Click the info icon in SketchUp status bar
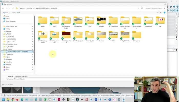The image size is (179, 102). click(x=5, y=95)
